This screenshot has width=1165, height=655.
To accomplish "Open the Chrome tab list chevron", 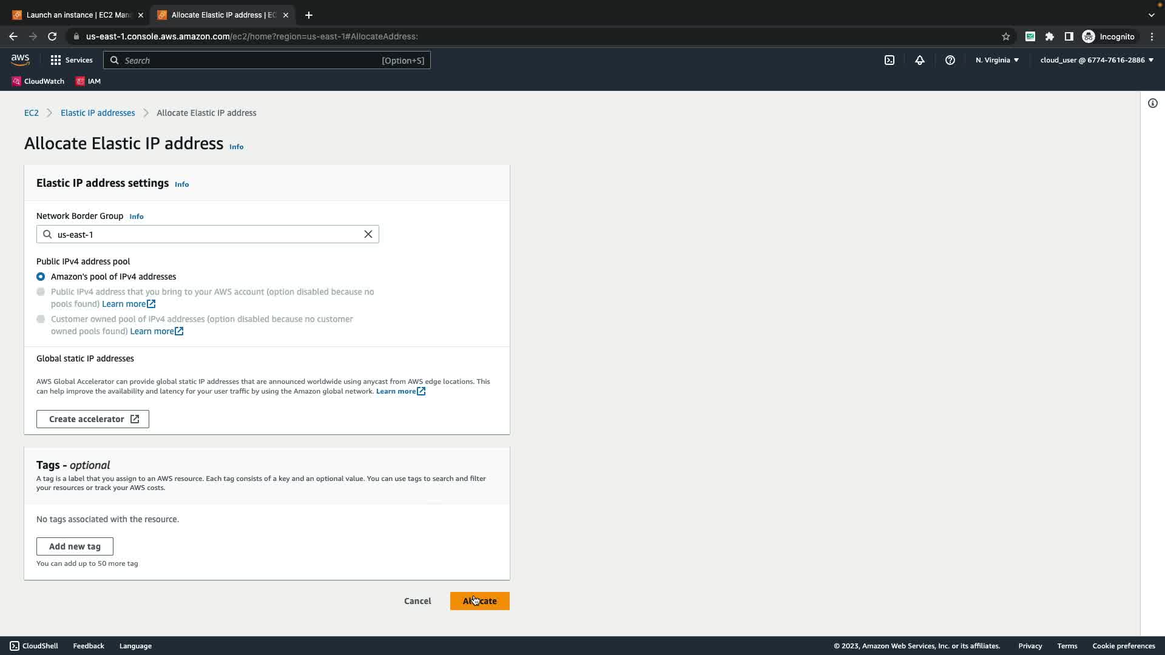I will pos(1152,15).
